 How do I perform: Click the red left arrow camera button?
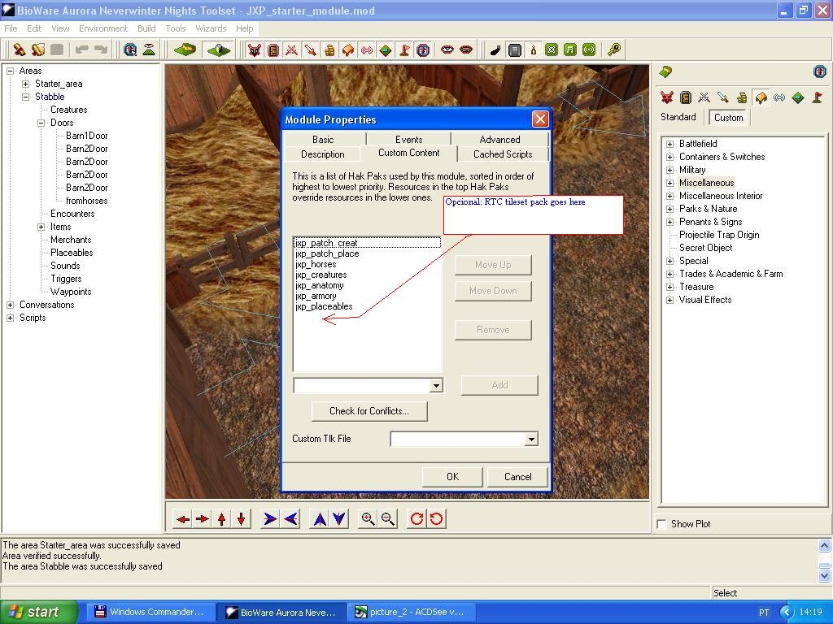(183, 519)
